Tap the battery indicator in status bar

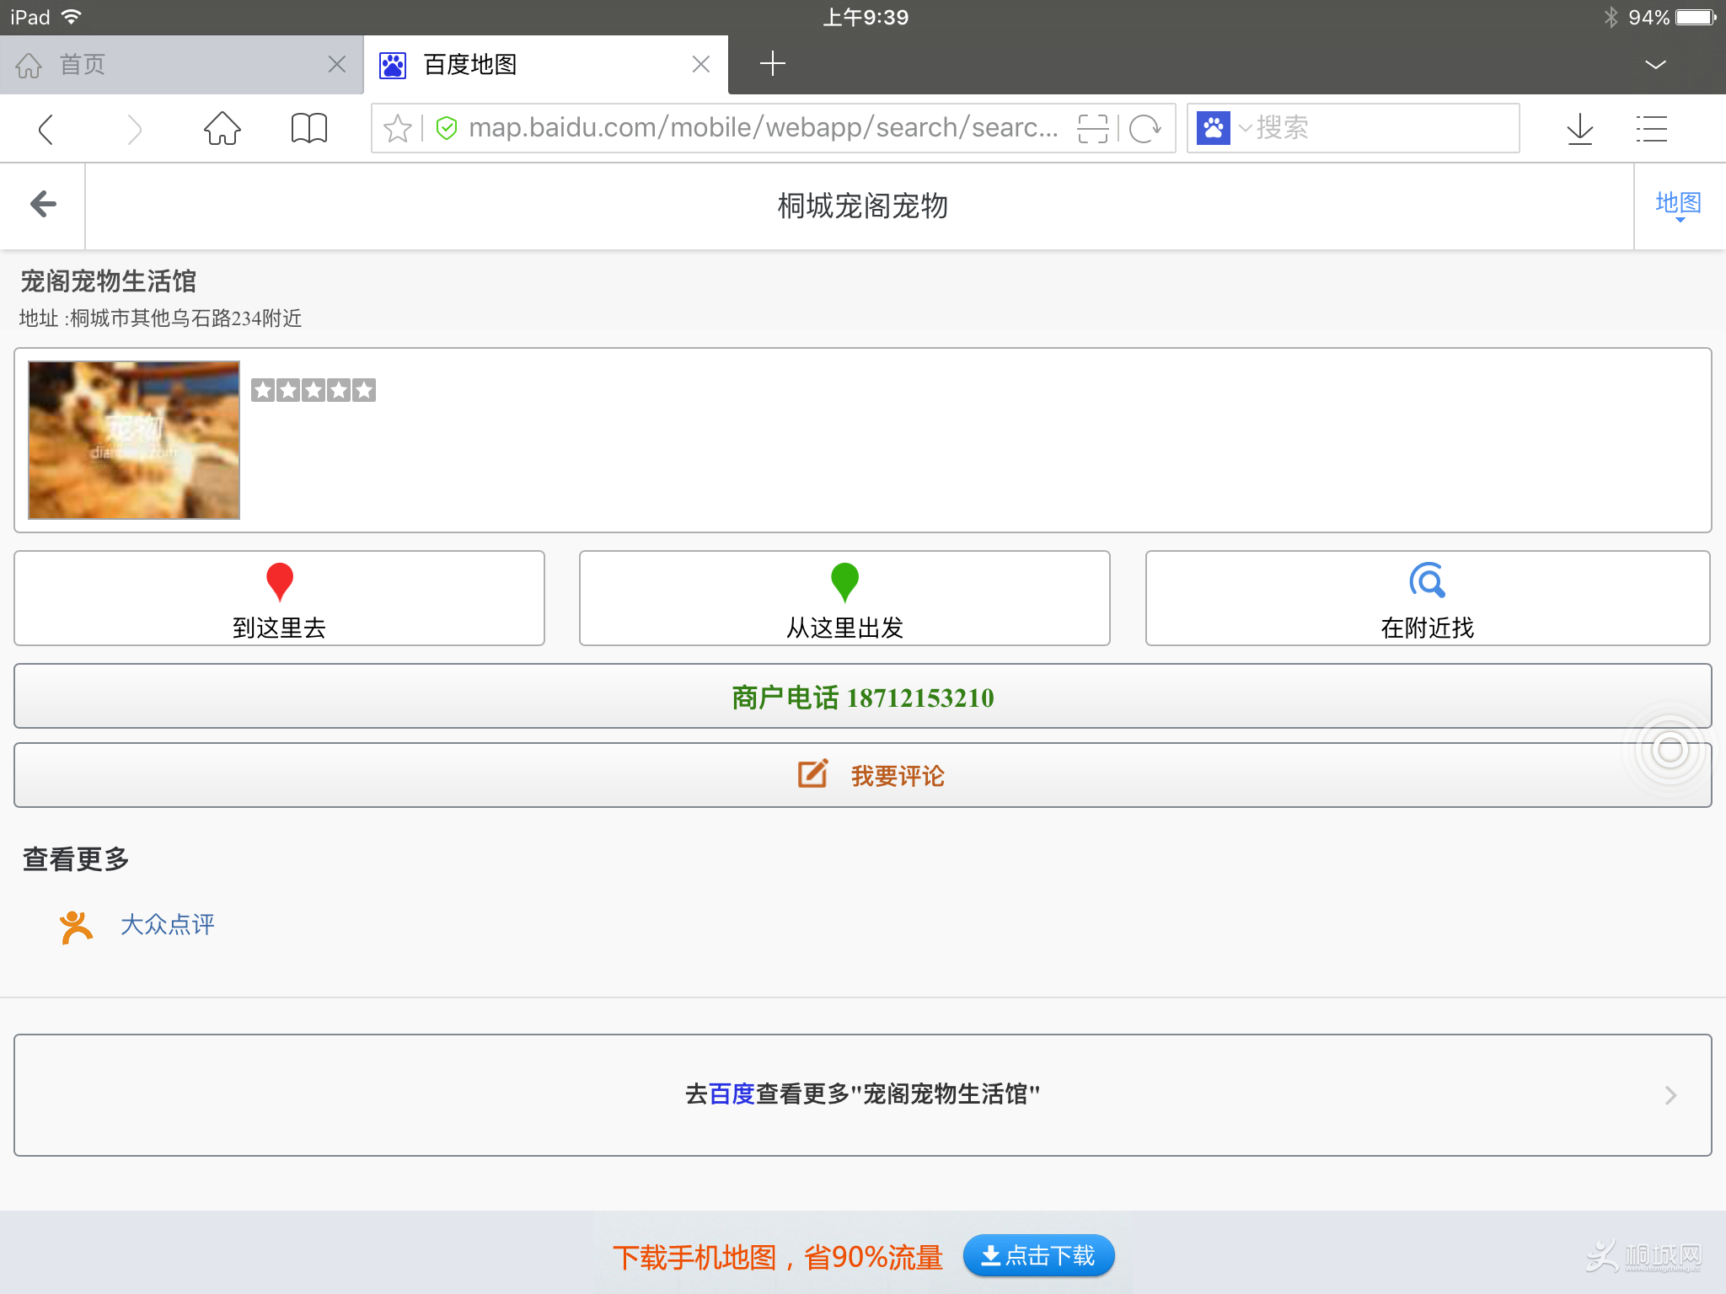(1696, 17)
